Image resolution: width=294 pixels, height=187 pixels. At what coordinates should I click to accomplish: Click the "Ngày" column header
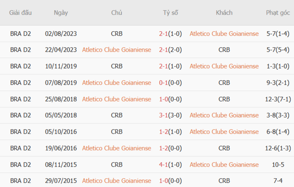click(x=61, y=13)
